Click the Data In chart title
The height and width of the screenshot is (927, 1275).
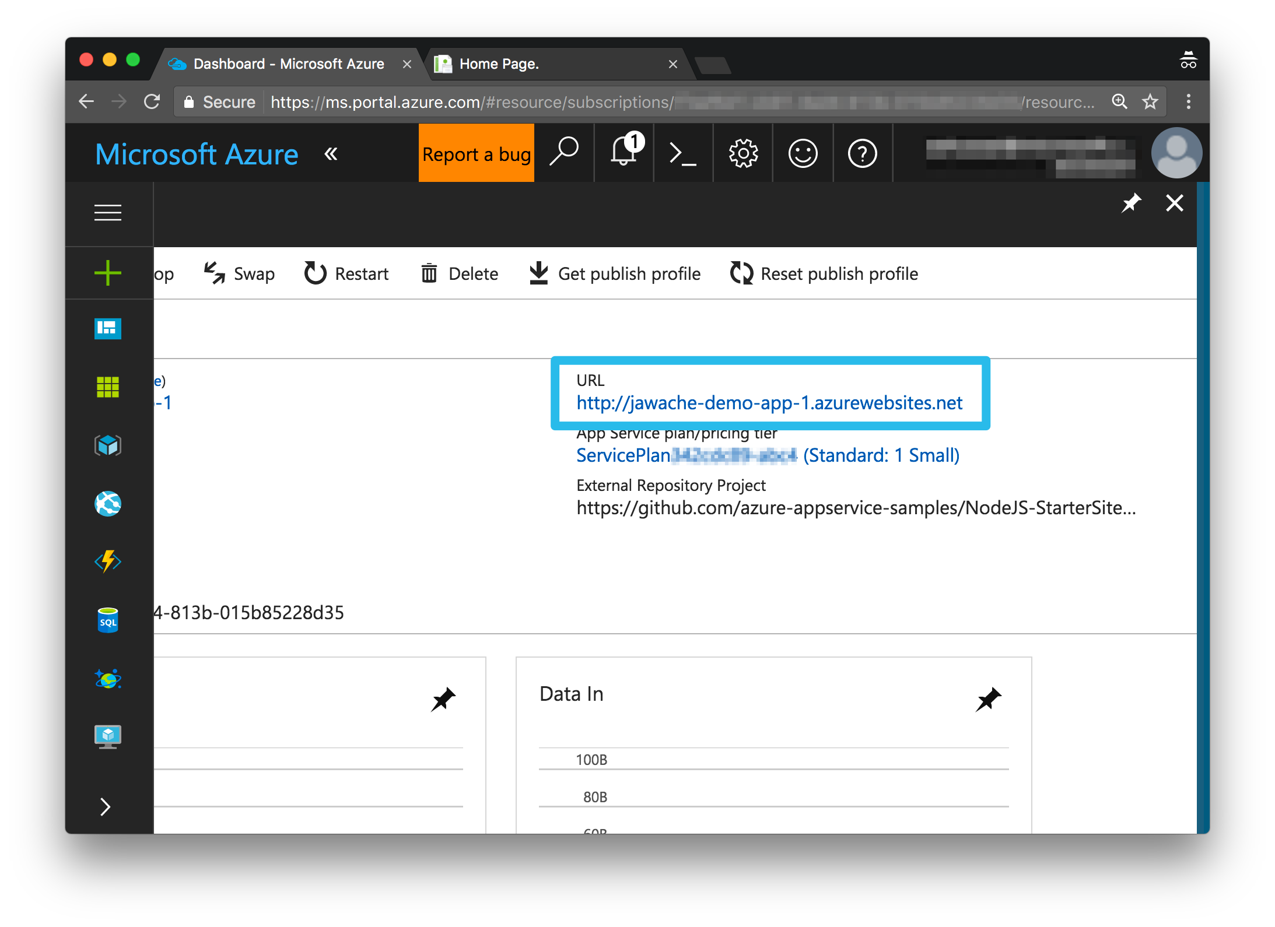pos(571,694)
